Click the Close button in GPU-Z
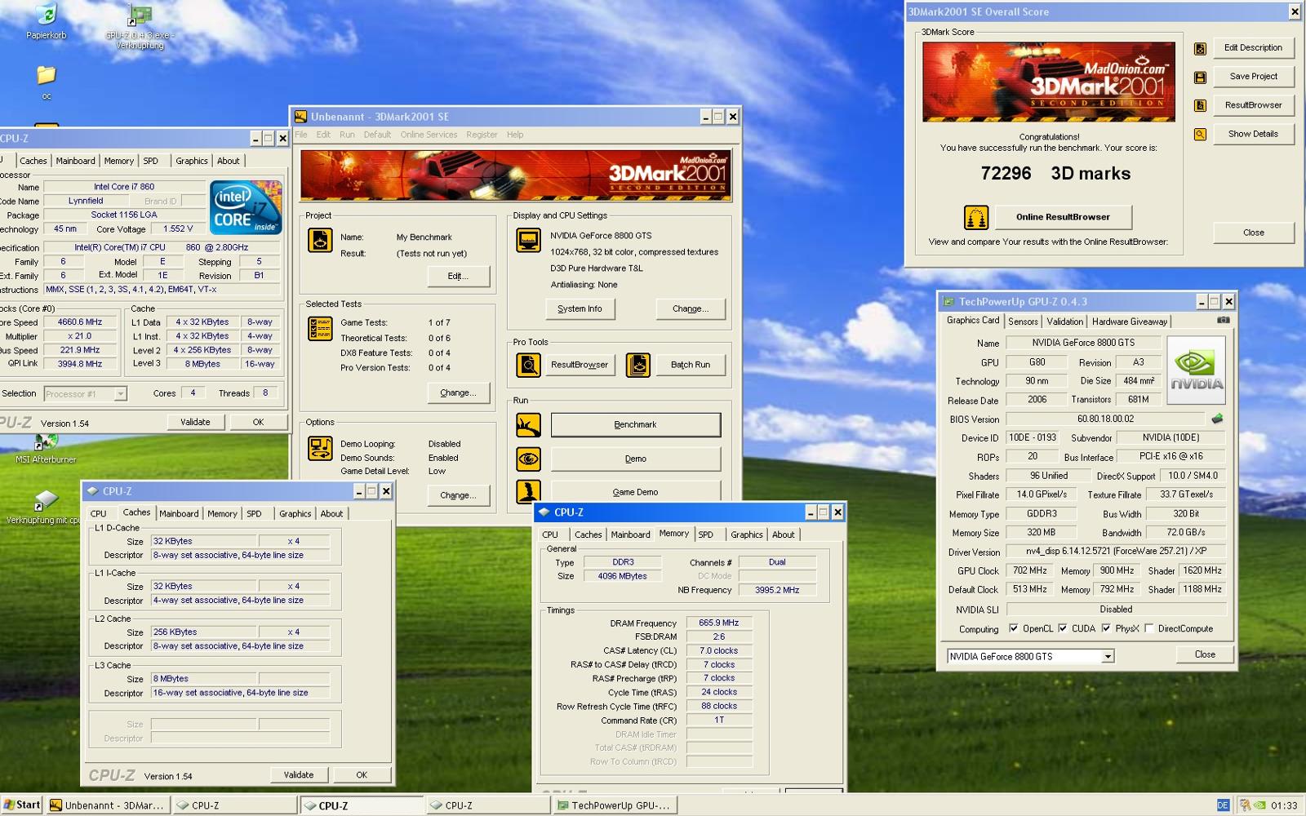Viewport: 1306px width, 816px height. tap(1205, 654)
